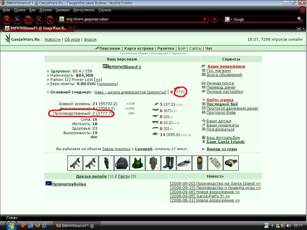Click the volume speaker tray icon
This screenshot has width=307, height=230.
(289, 226)
